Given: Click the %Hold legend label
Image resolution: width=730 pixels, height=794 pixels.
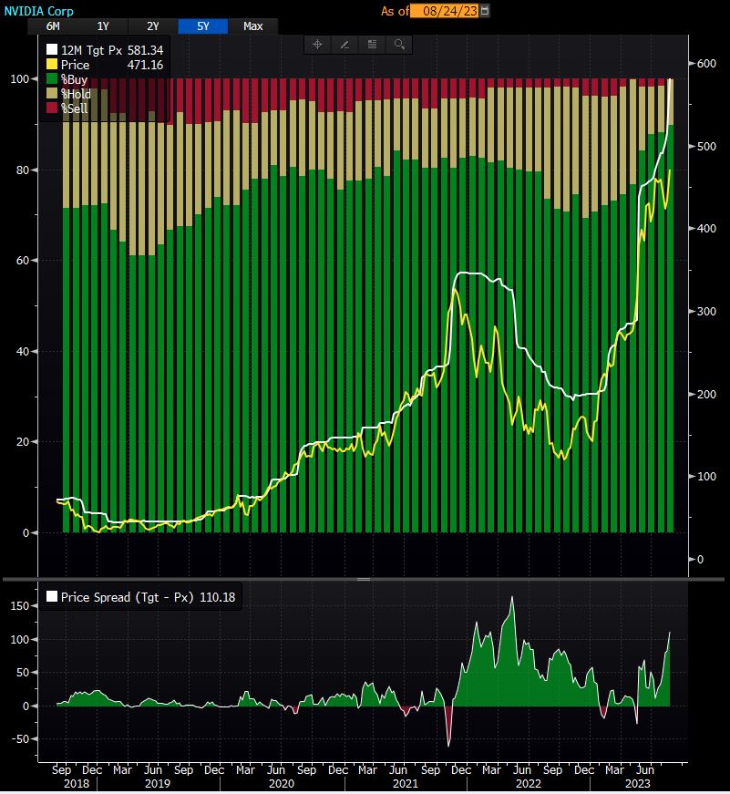Looking at the screenshot, I should pos(76,94).
